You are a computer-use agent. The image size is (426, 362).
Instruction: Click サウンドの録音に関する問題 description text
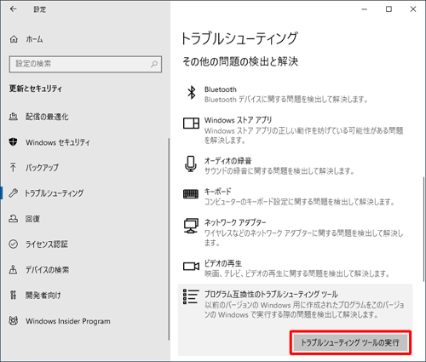point(279,171)
